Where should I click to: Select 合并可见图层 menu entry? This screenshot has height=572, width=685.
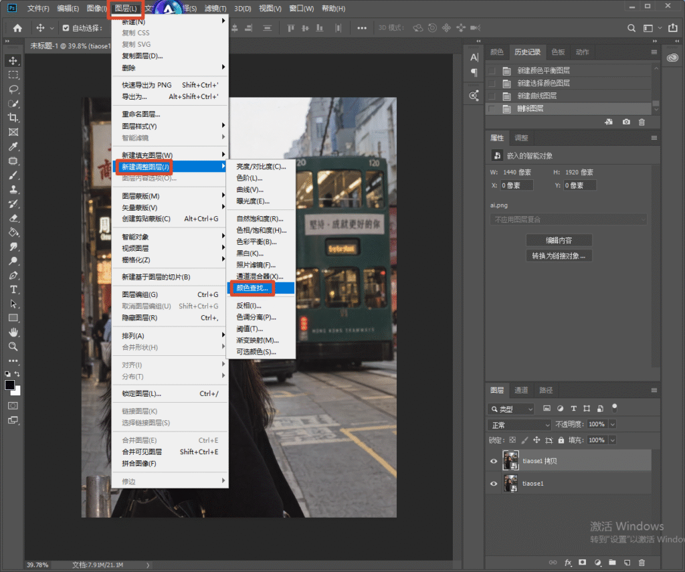(x=169, y=452)
